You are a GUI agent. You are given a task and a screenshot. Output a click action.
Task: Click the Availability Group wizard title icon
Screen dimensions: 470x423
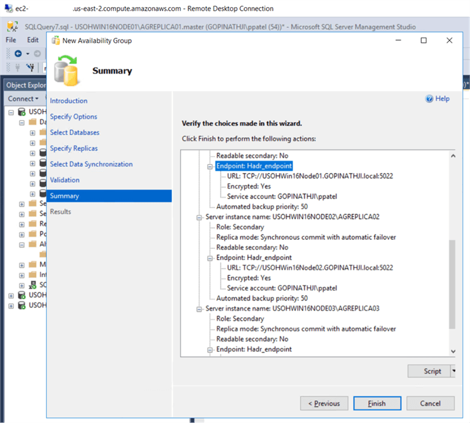coord(56,40)
